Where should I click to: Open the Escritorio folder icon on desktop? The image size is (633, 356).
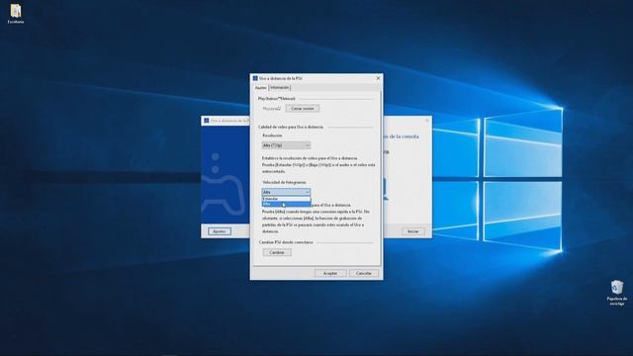tap(16, 14)
